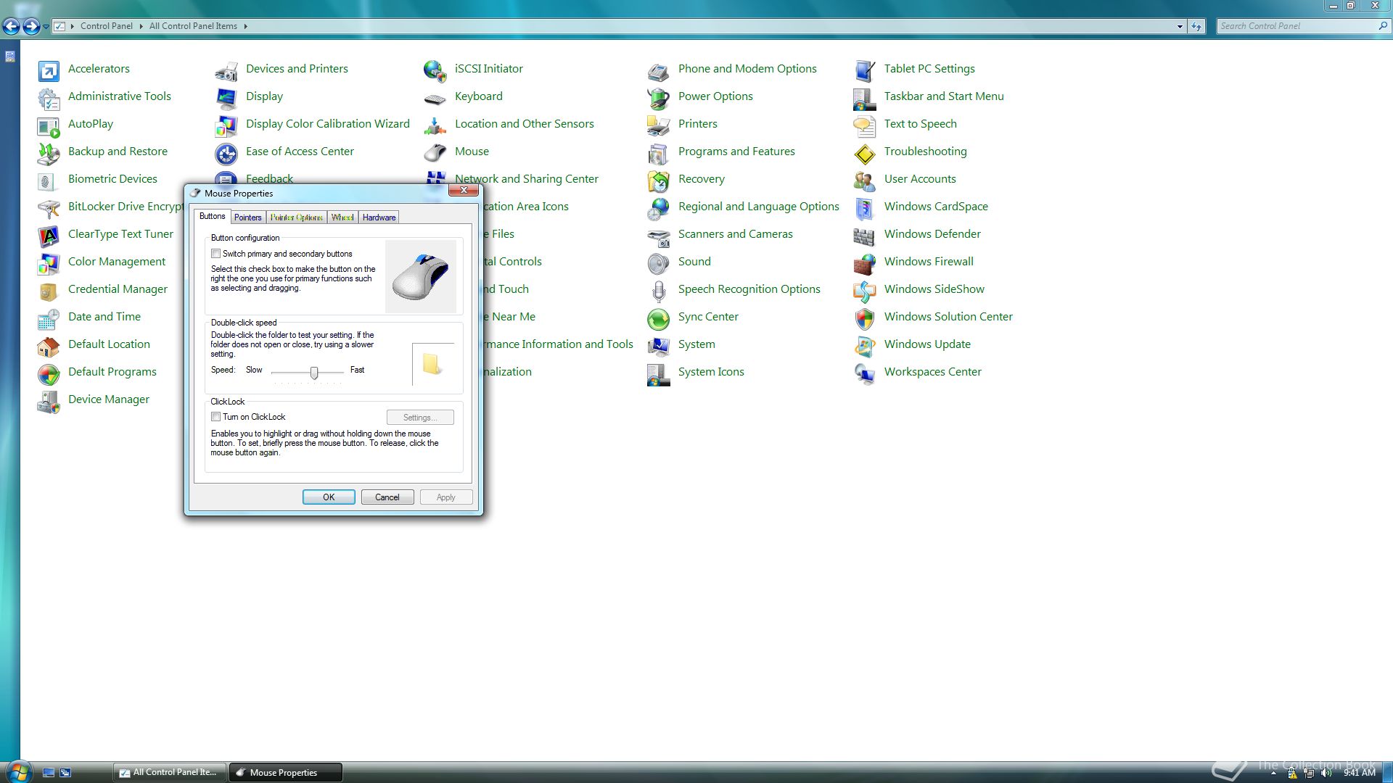Click the volume icon in system tray

coord(1326,774)
